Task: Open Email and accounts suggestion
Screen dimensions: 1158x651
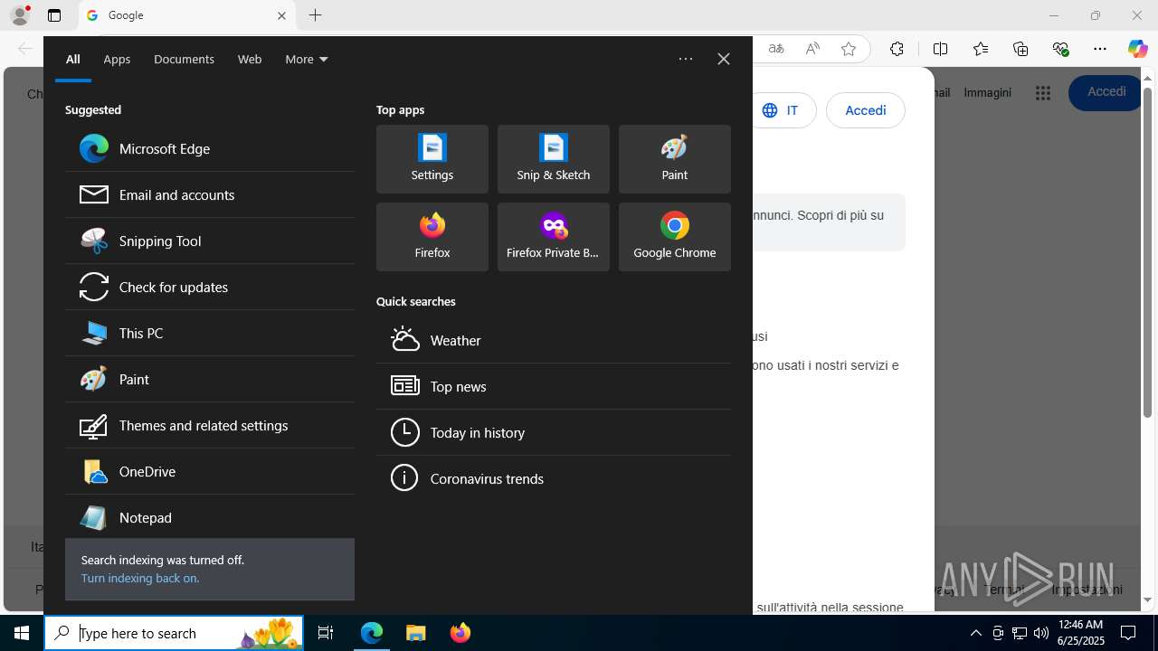Action: point(210,194)
